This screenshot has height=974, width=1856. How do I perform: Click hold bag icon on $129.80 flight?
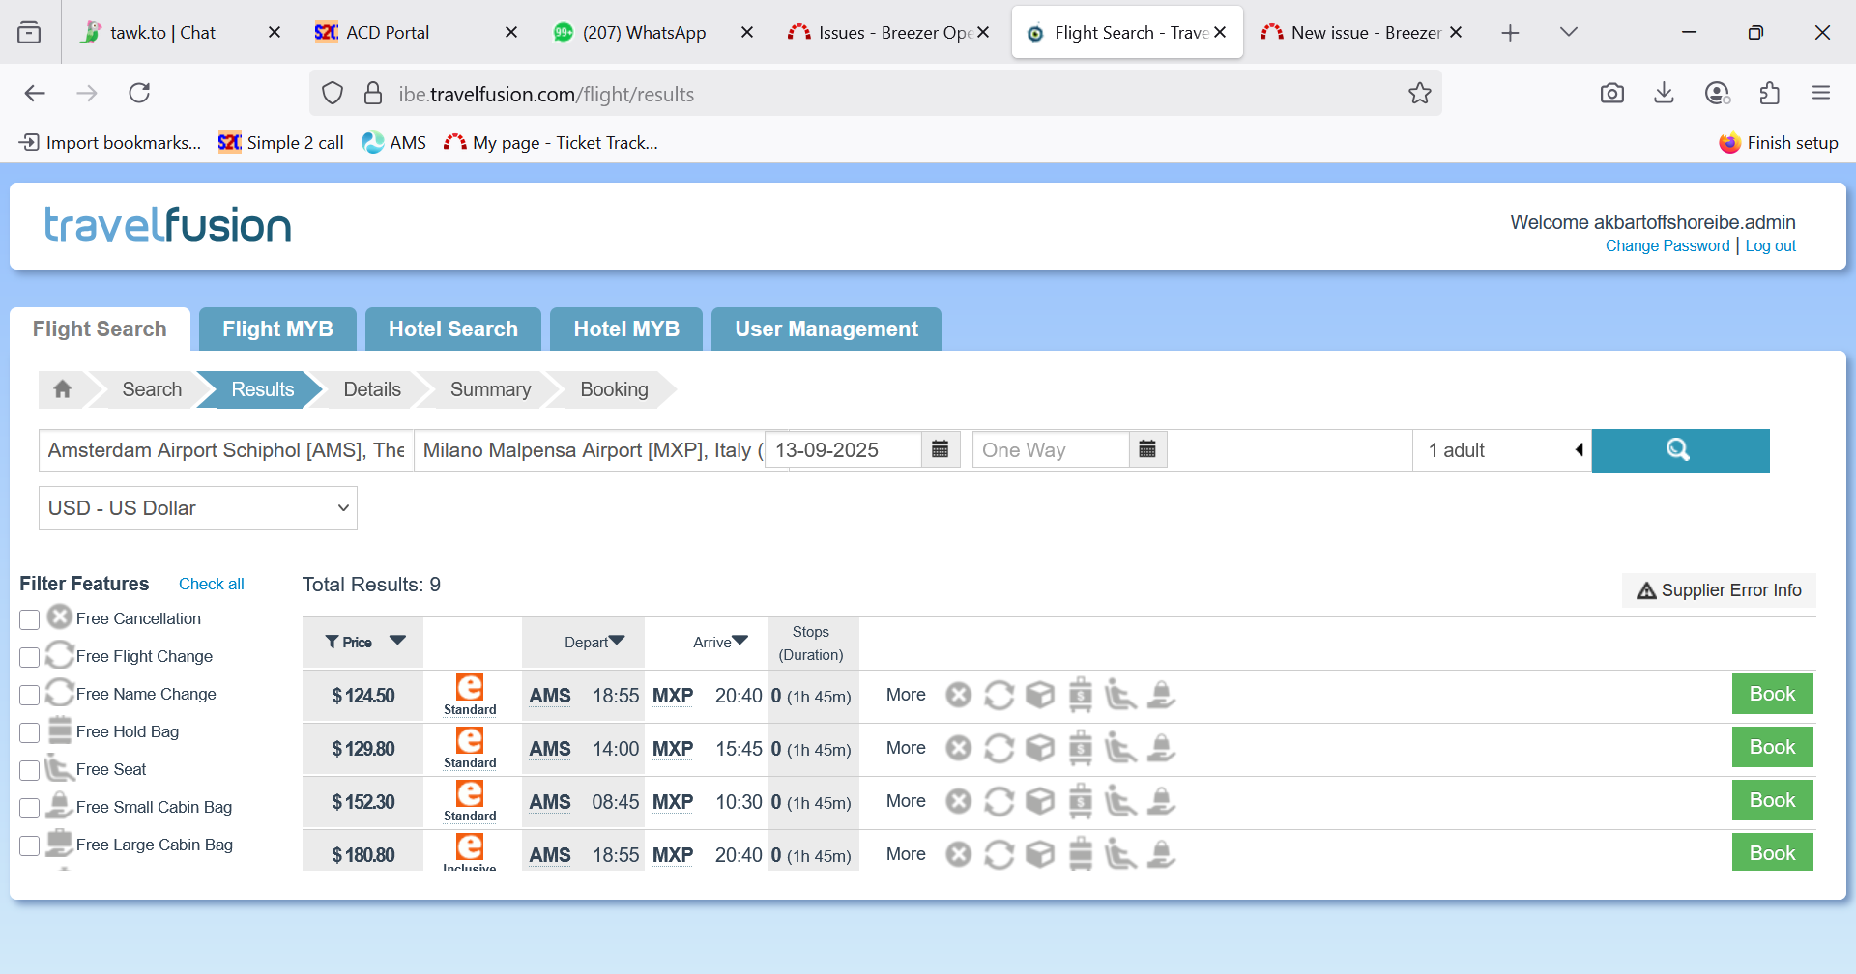[x=1080, y=749]
